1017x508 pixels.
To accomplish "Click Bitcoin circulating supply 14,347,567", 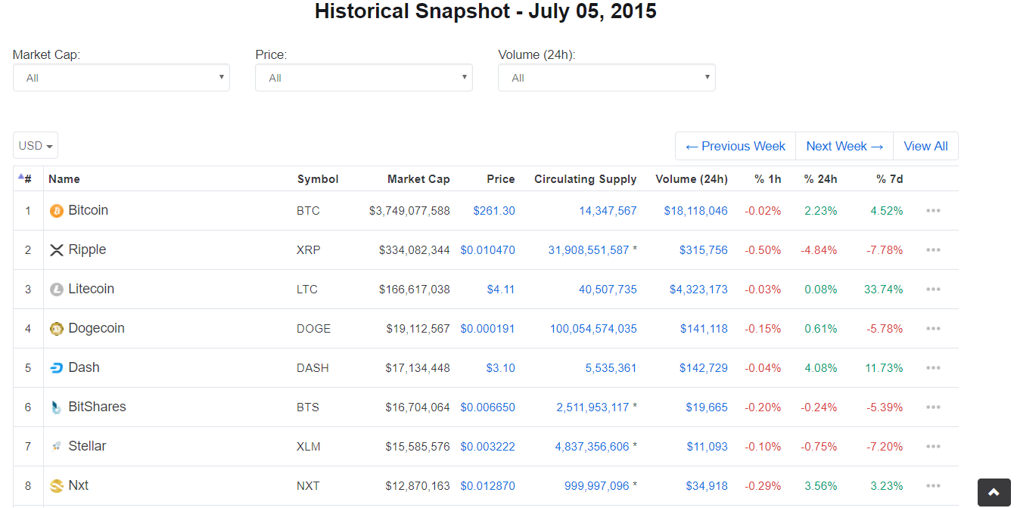I will click(x=608, y=211).
